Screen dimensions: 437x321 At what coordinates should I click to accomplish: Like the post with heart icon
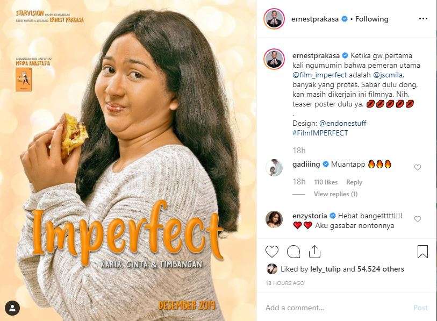point(273,252)
